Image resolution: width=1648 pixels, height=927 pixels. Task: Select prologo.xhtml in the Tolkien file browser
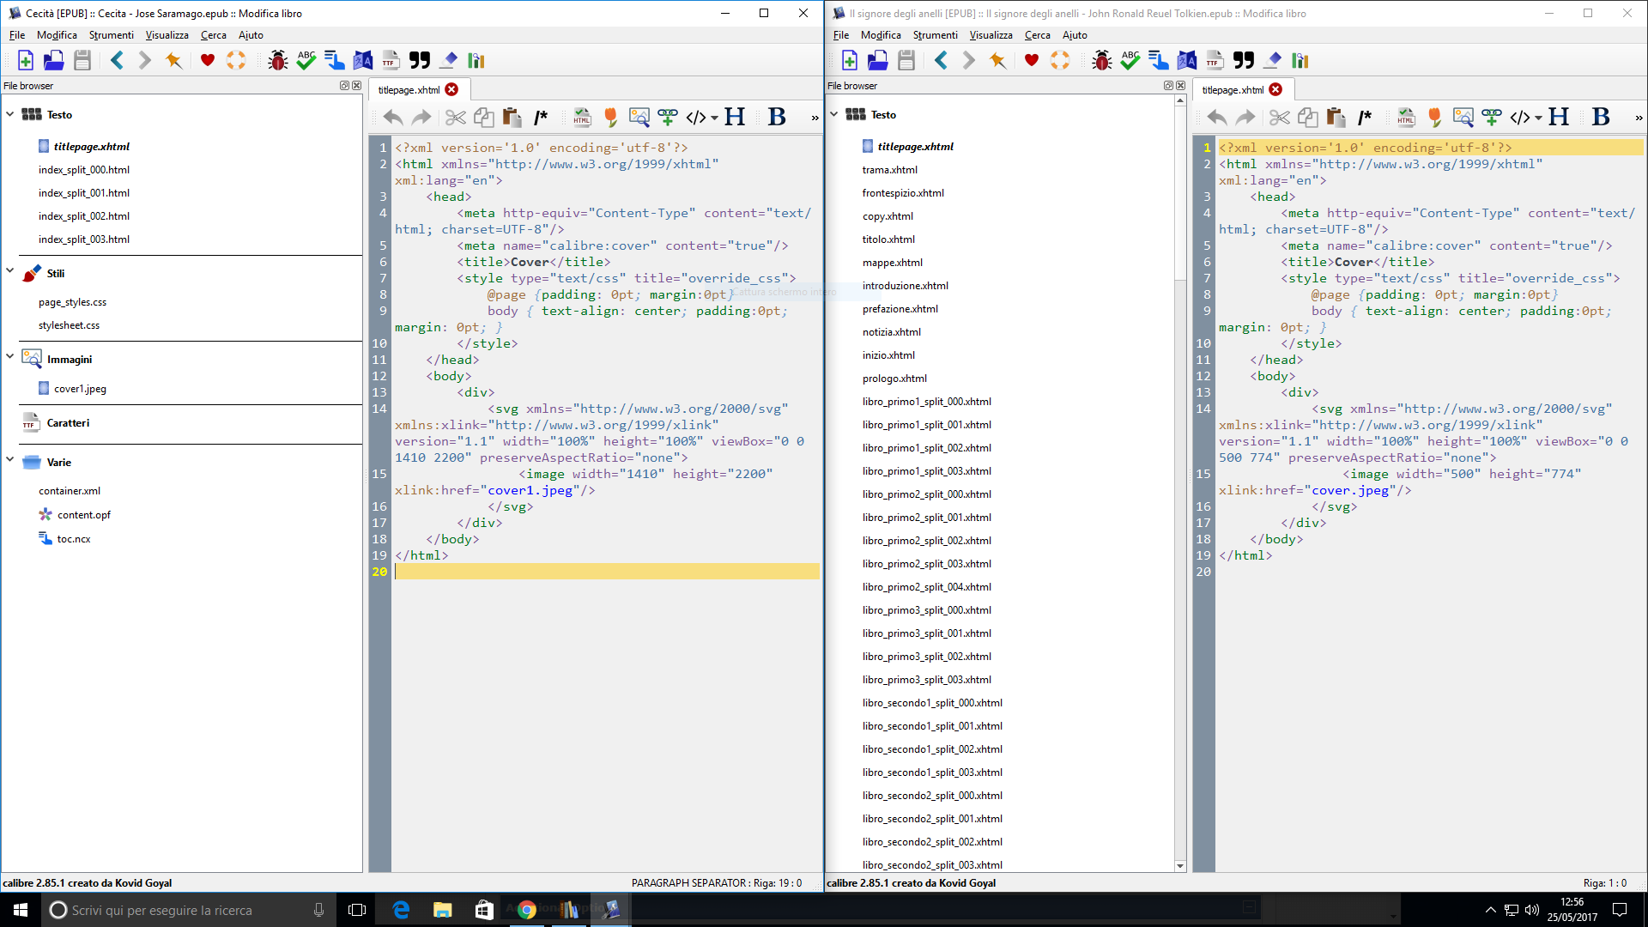[x=894, y=379]
